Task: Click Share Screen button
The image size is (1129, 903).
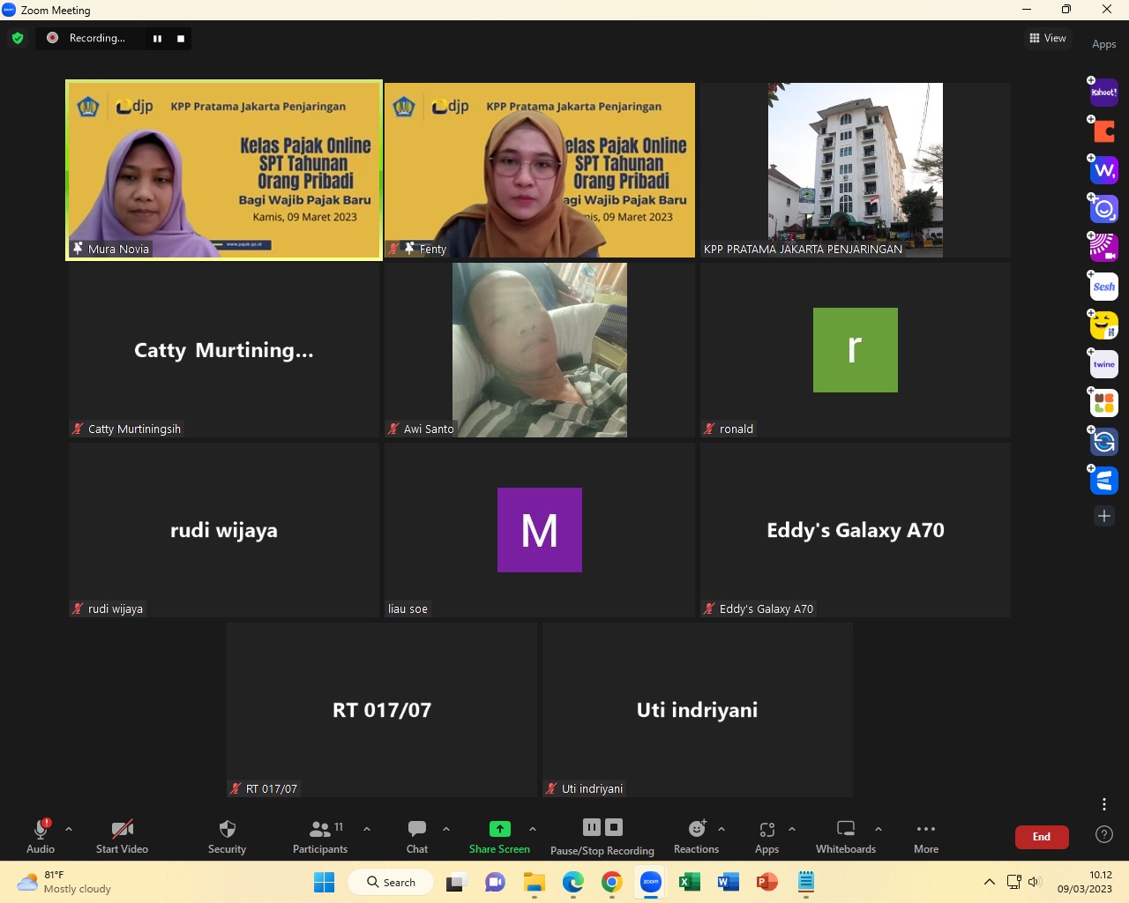Action: click(499, 836)
